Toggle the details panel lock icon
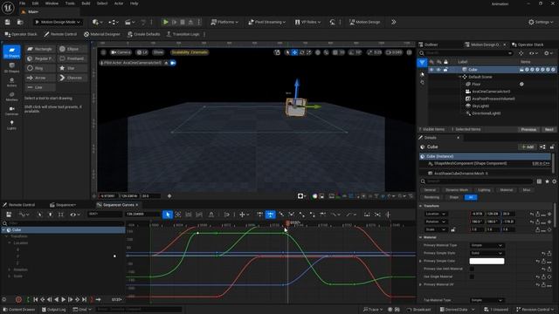The width and height of the screenshot is (559, 314). [552, 147]
